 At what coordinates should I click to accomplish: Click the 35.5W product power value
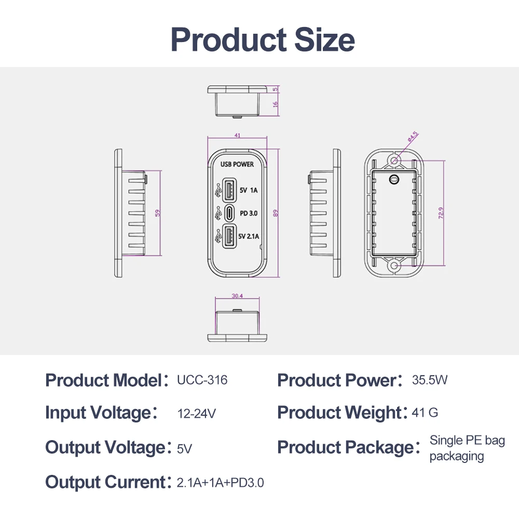429,380
